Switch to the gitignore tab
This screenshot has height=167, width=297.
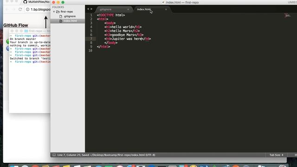coord(106,9)
